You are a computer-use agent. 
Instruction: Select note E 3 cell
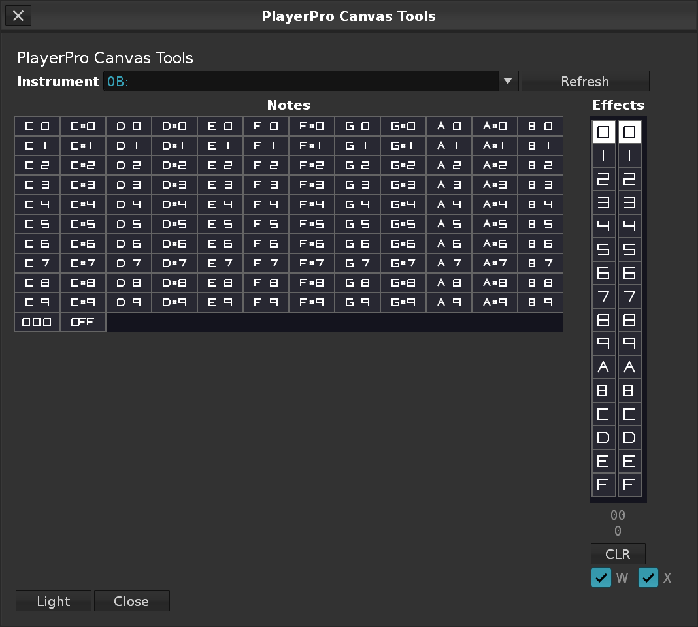coord(220,185)
